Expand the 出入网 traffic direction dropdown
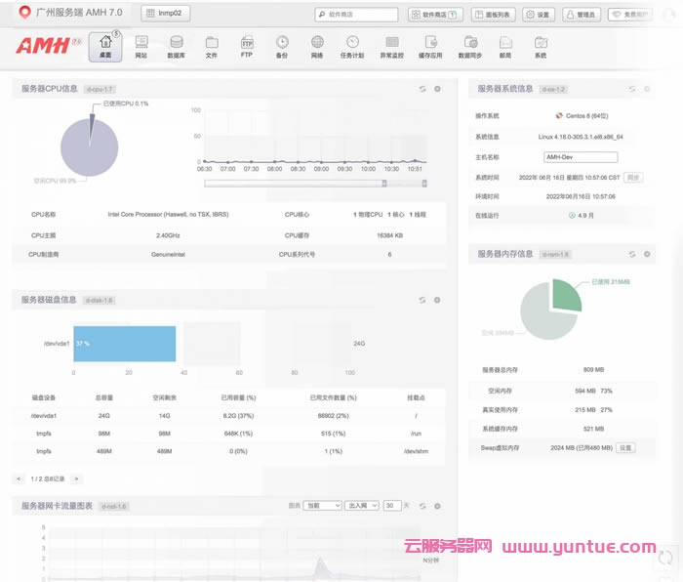This screenshot has height=582, width=683. click(x=362, y=506)
